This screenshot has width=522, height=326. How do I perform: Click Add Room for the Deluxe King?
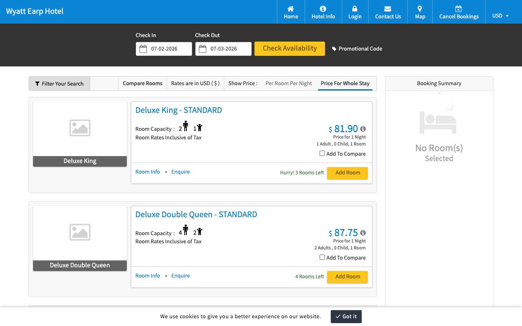click(347, 173)
